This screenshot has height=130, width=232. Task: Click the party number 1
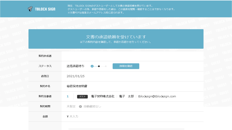point(68,96)
